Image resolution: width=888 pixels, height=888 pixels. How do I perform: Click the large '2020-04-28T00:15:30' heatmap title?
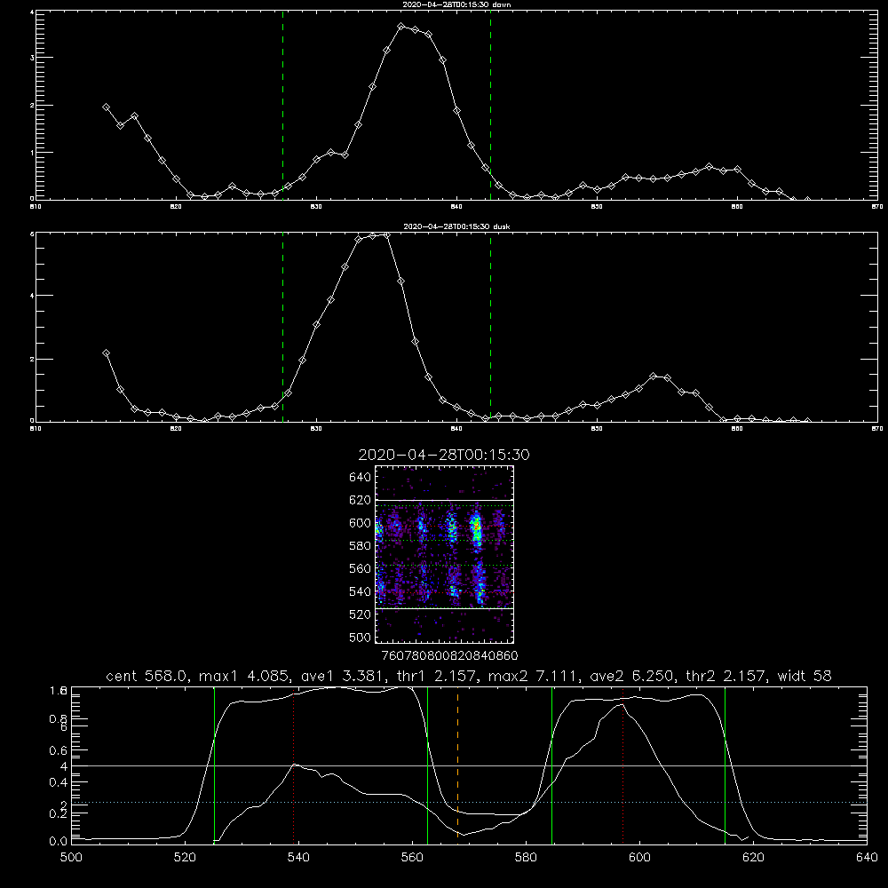444,455
